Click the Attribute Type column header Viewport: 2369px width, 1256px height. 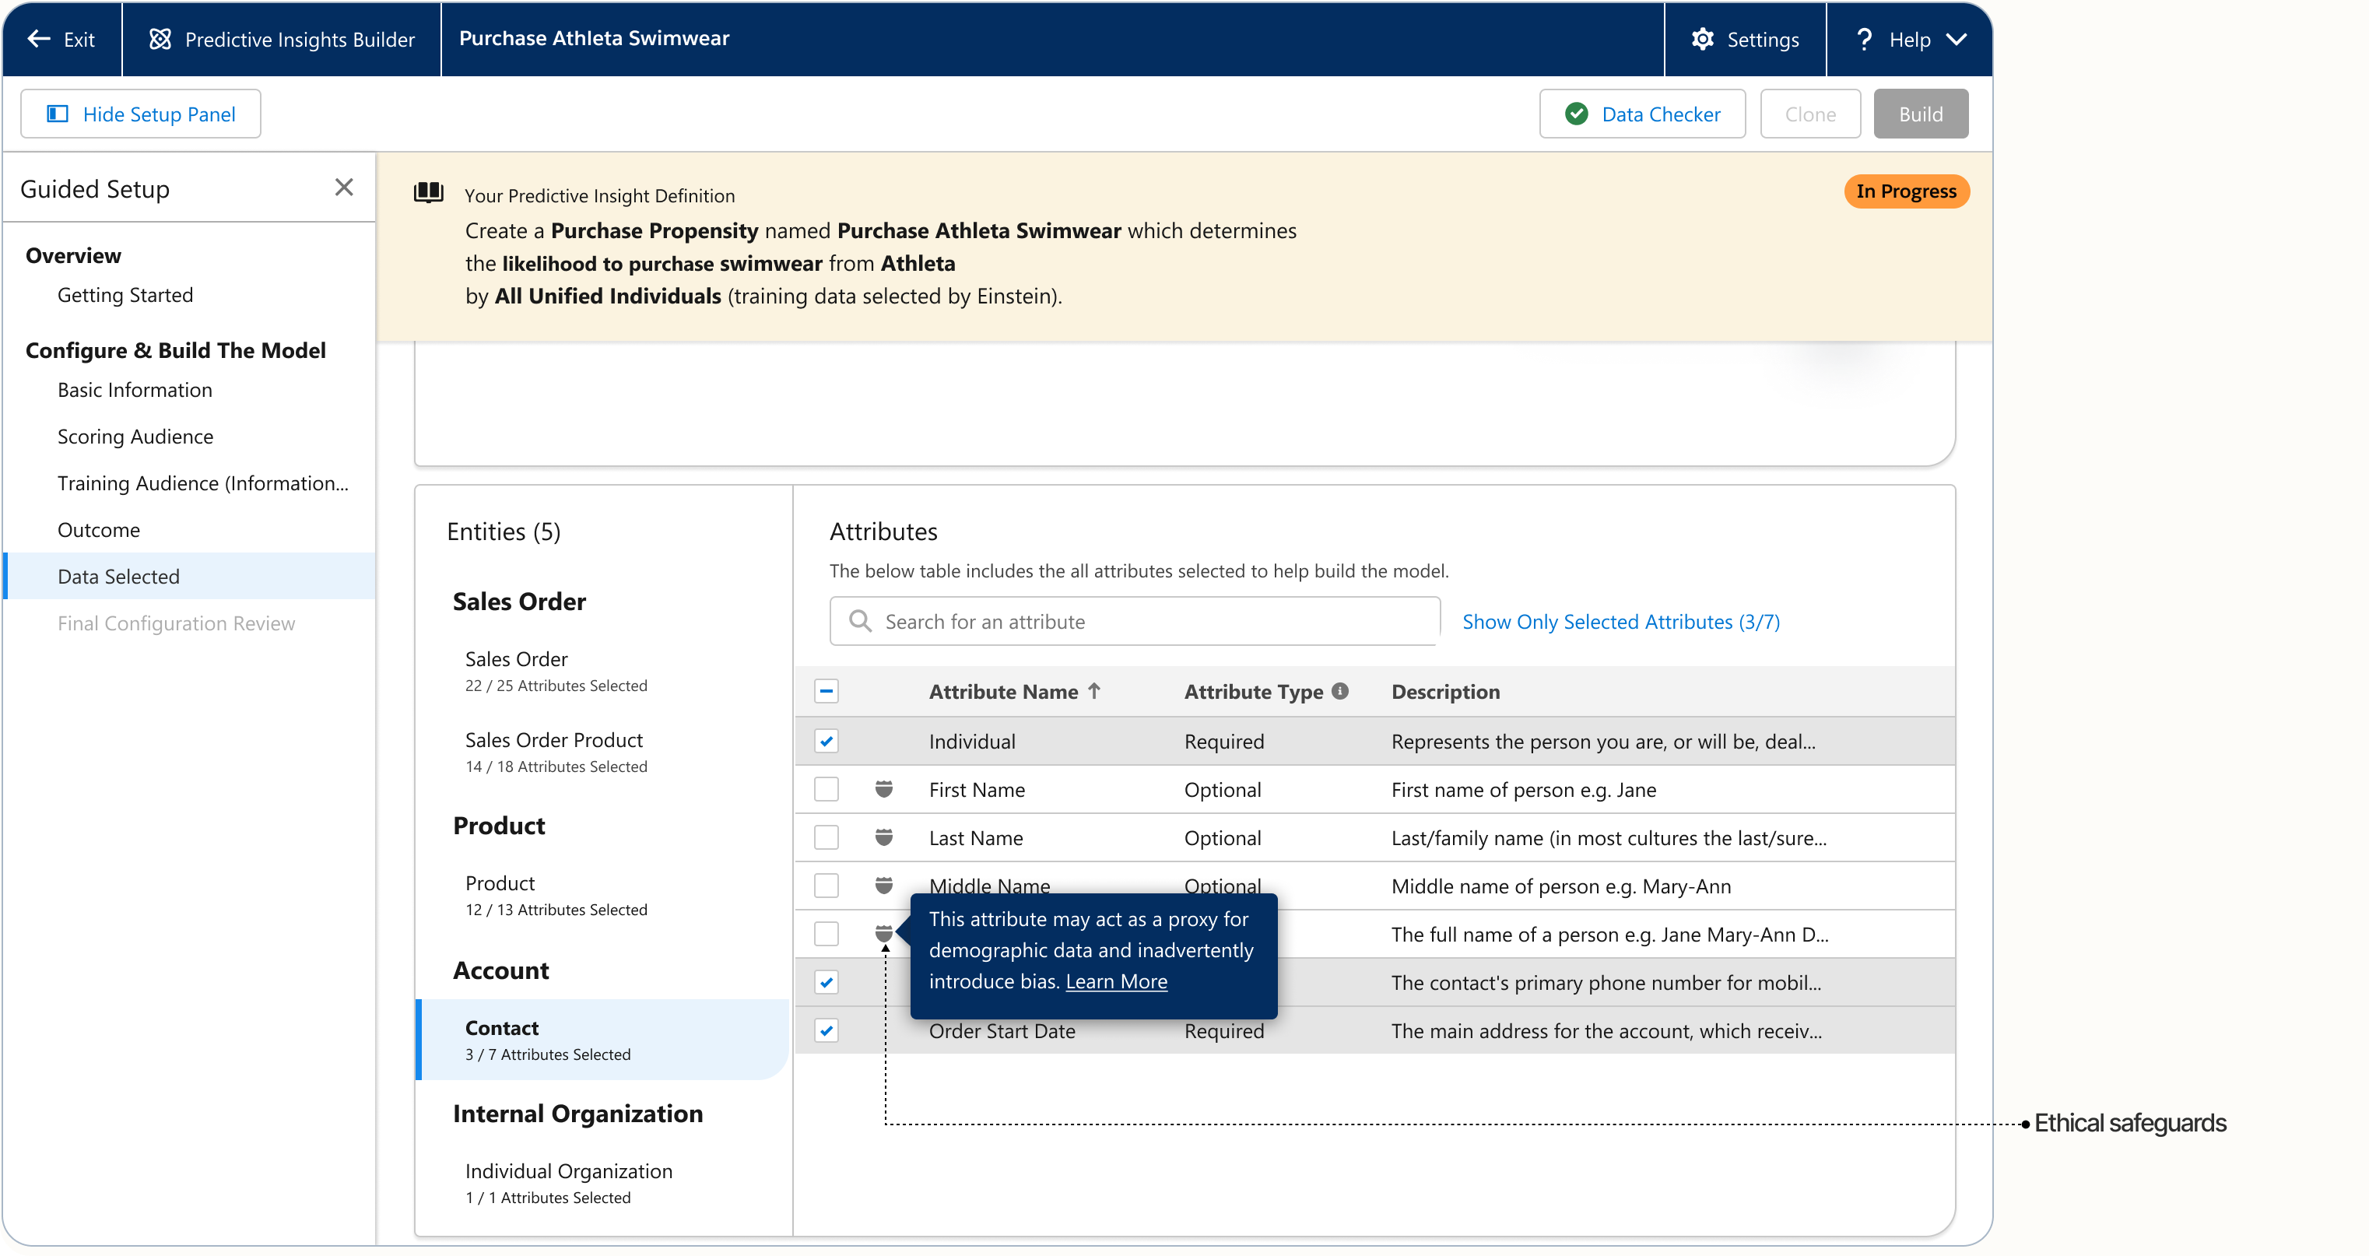(x=1254, y=692)
